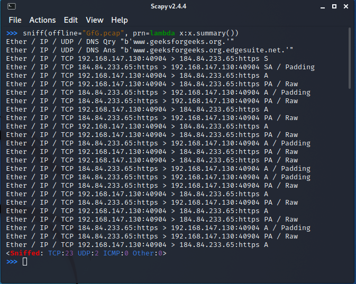Open the Actions menu
The image size is (356, 284).
click(x=42, y=20)
